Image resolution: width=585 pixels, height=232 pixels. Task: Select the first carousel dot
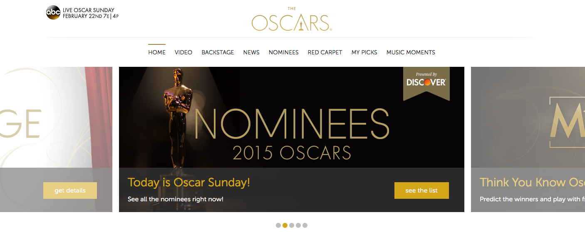pos(278,225)
